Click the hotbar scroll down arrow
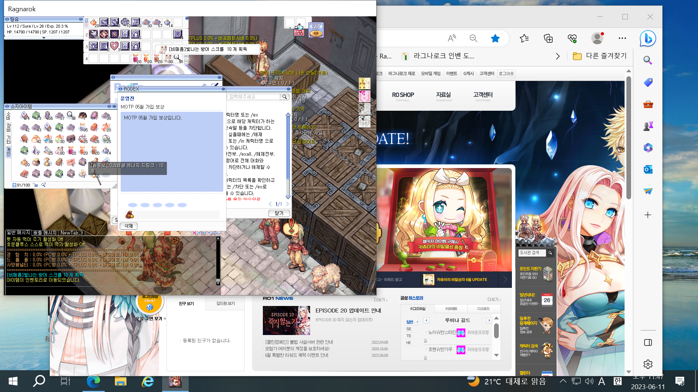The height and width of the screenshot is (392, 698). click(x=186, y=62)
